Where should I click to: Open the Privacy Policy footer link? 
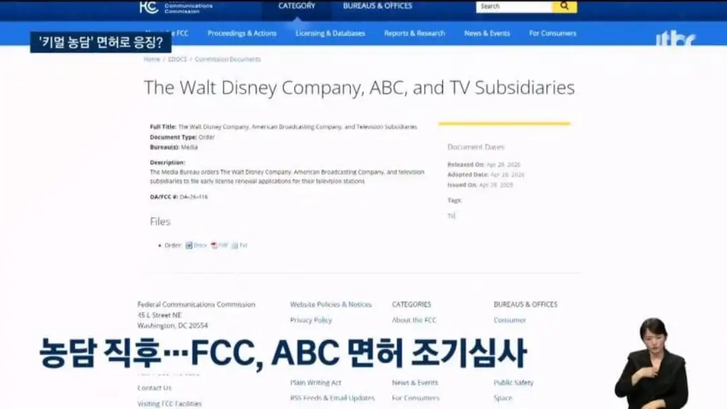311,320
